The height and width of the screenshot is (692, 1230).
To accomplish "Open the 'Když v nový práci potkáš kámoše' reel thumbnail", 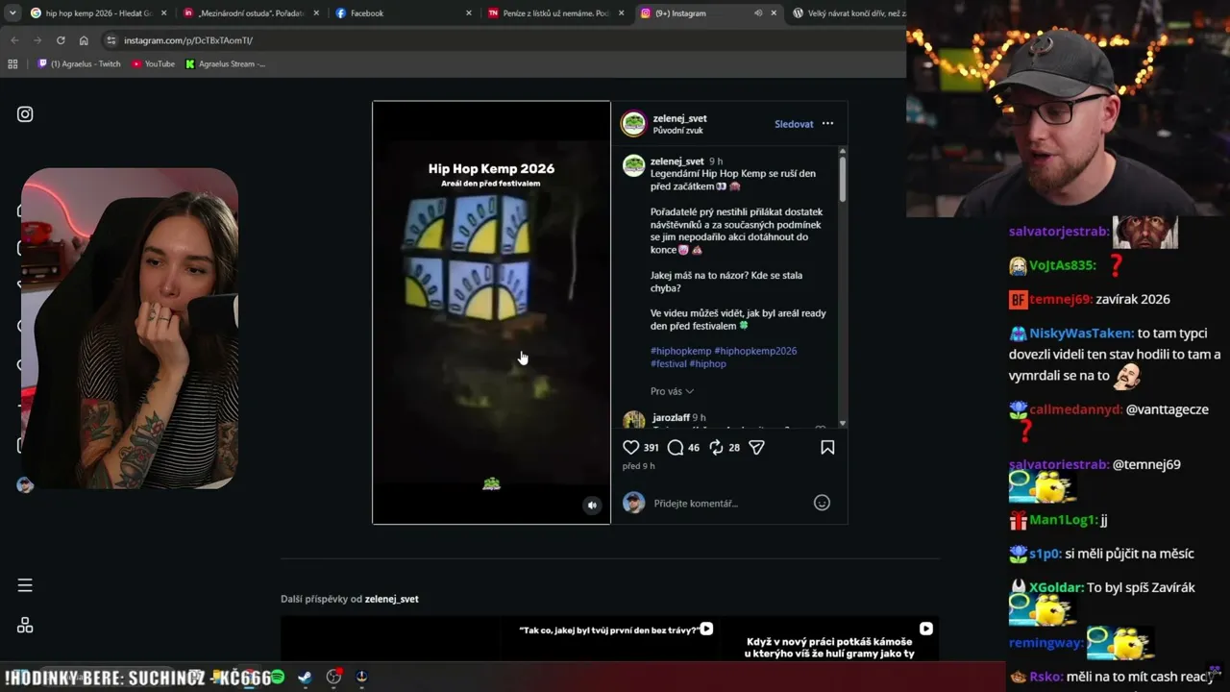I will tap(829, 638).
